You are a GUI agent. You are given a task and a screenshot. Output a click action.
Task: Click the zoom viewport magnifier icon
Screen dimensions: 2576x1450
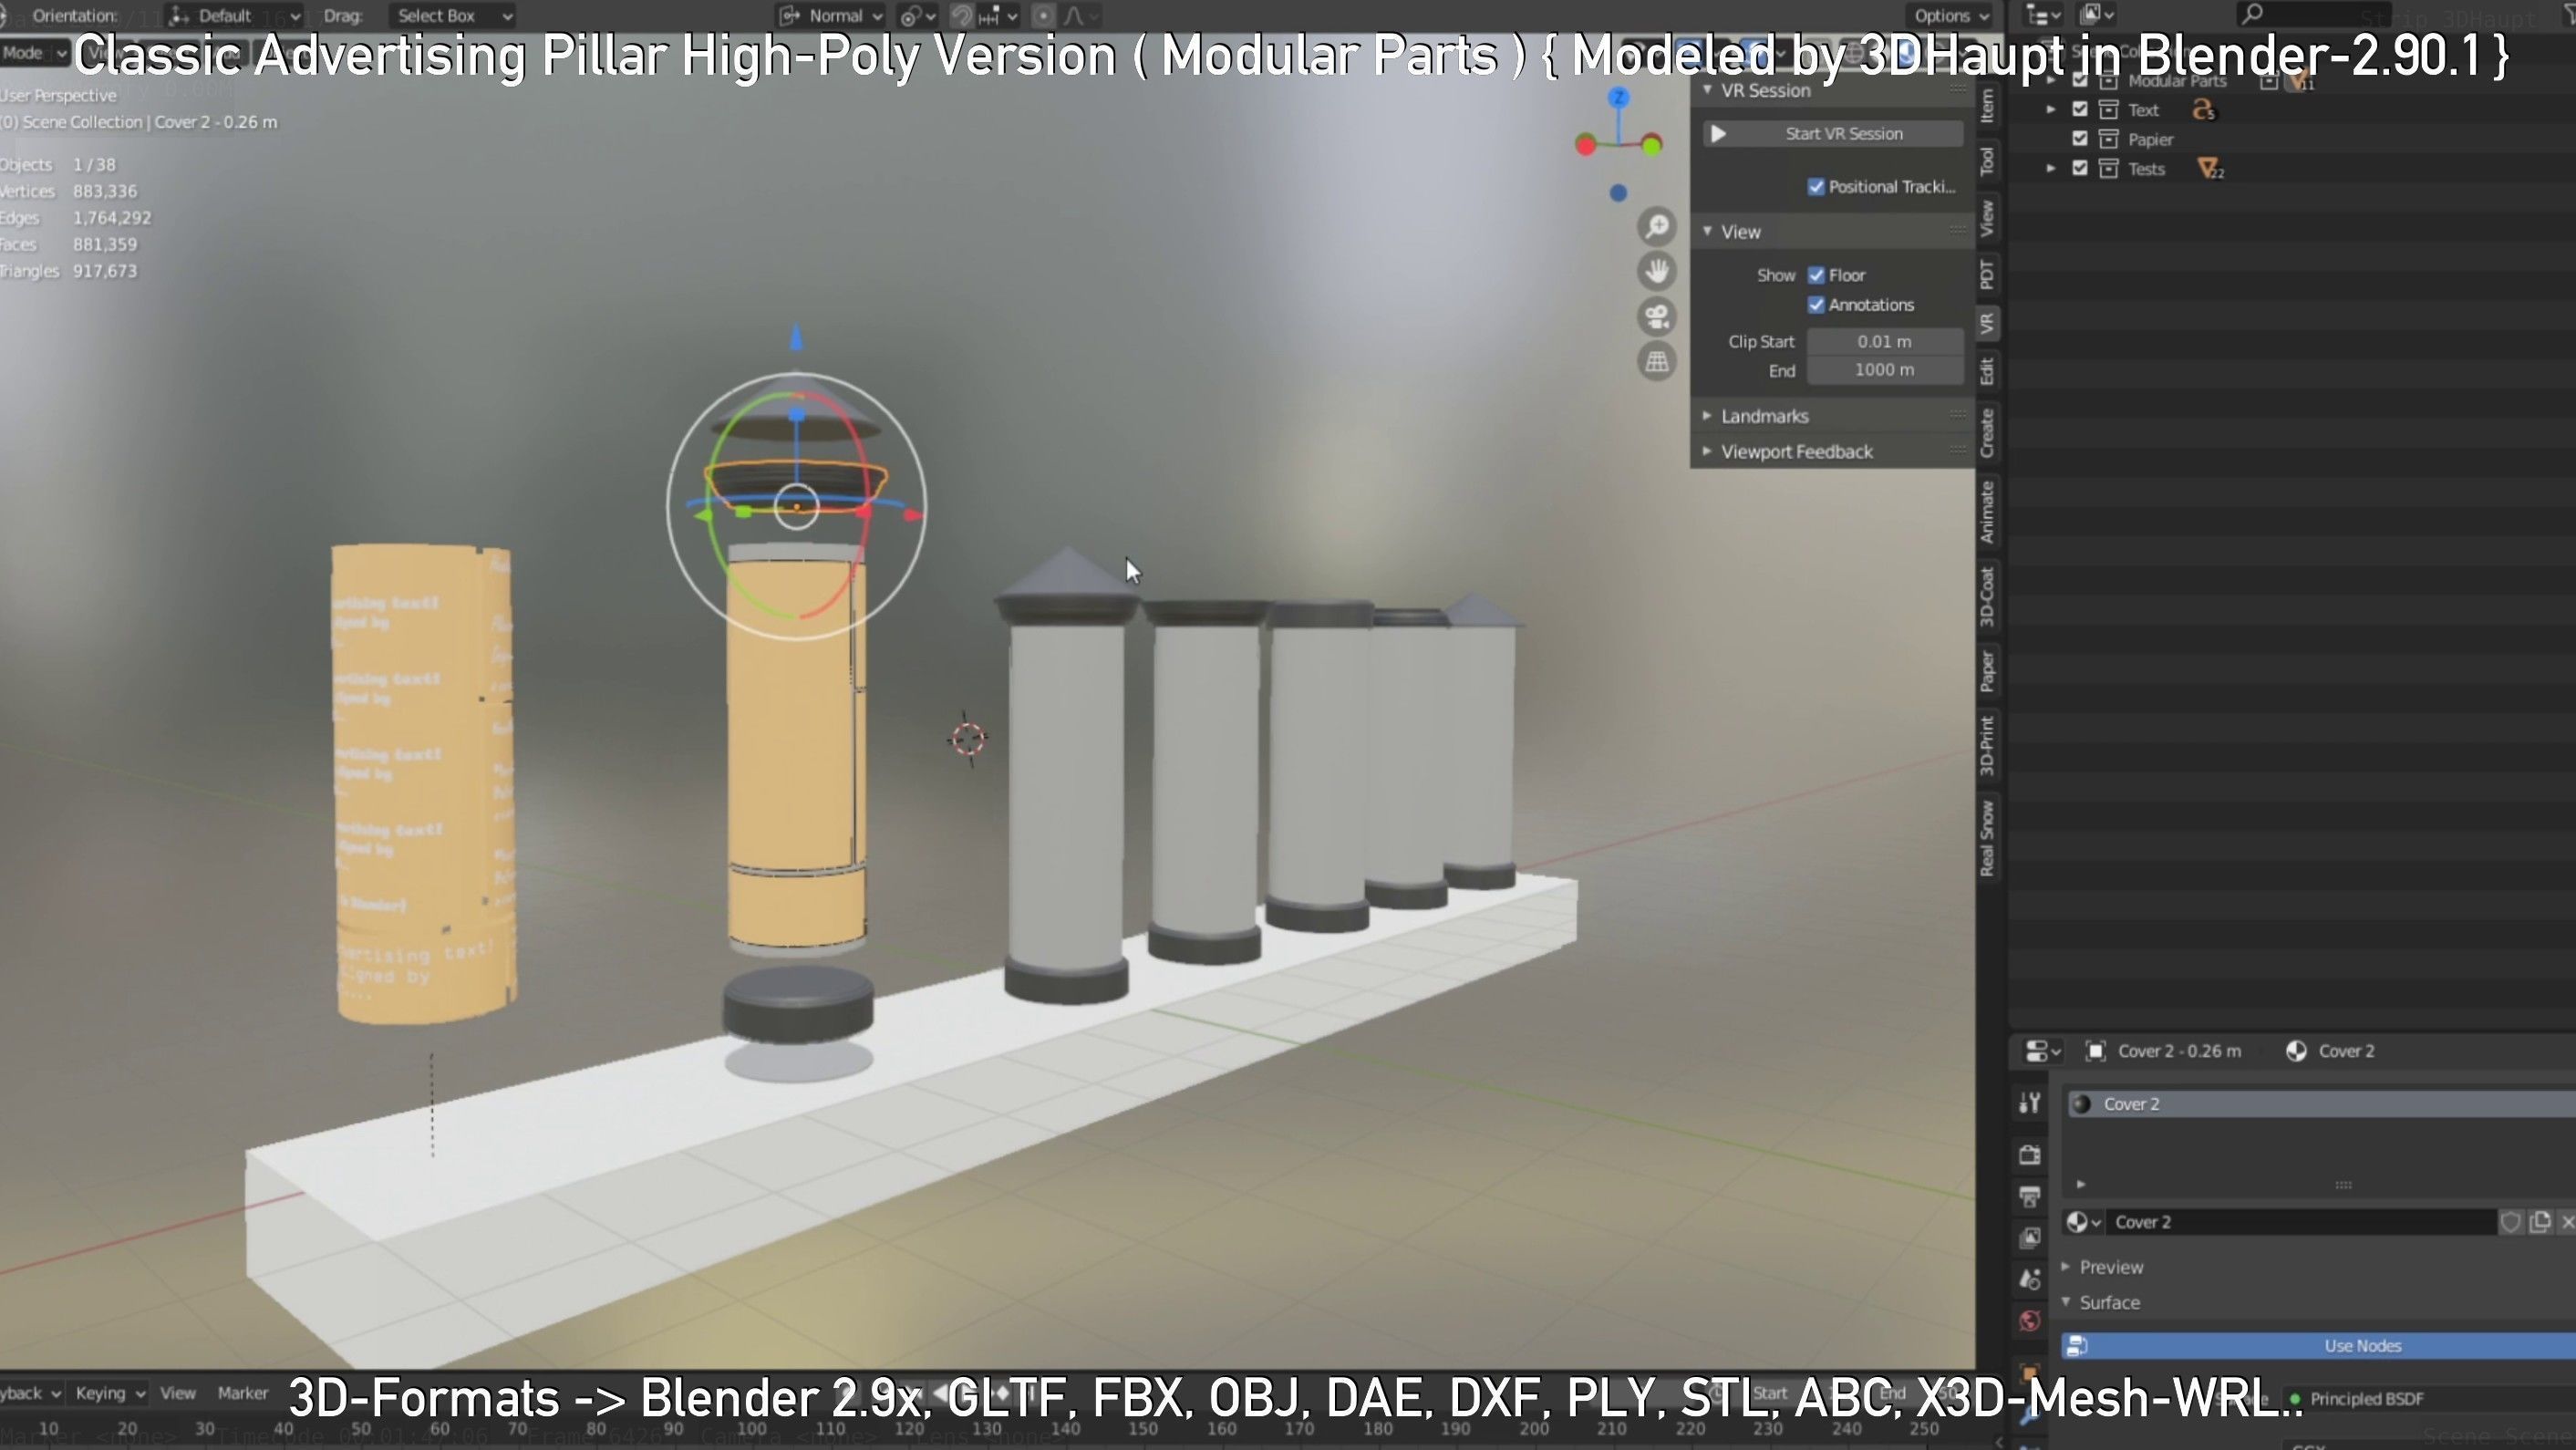(x=1657, y=227)
